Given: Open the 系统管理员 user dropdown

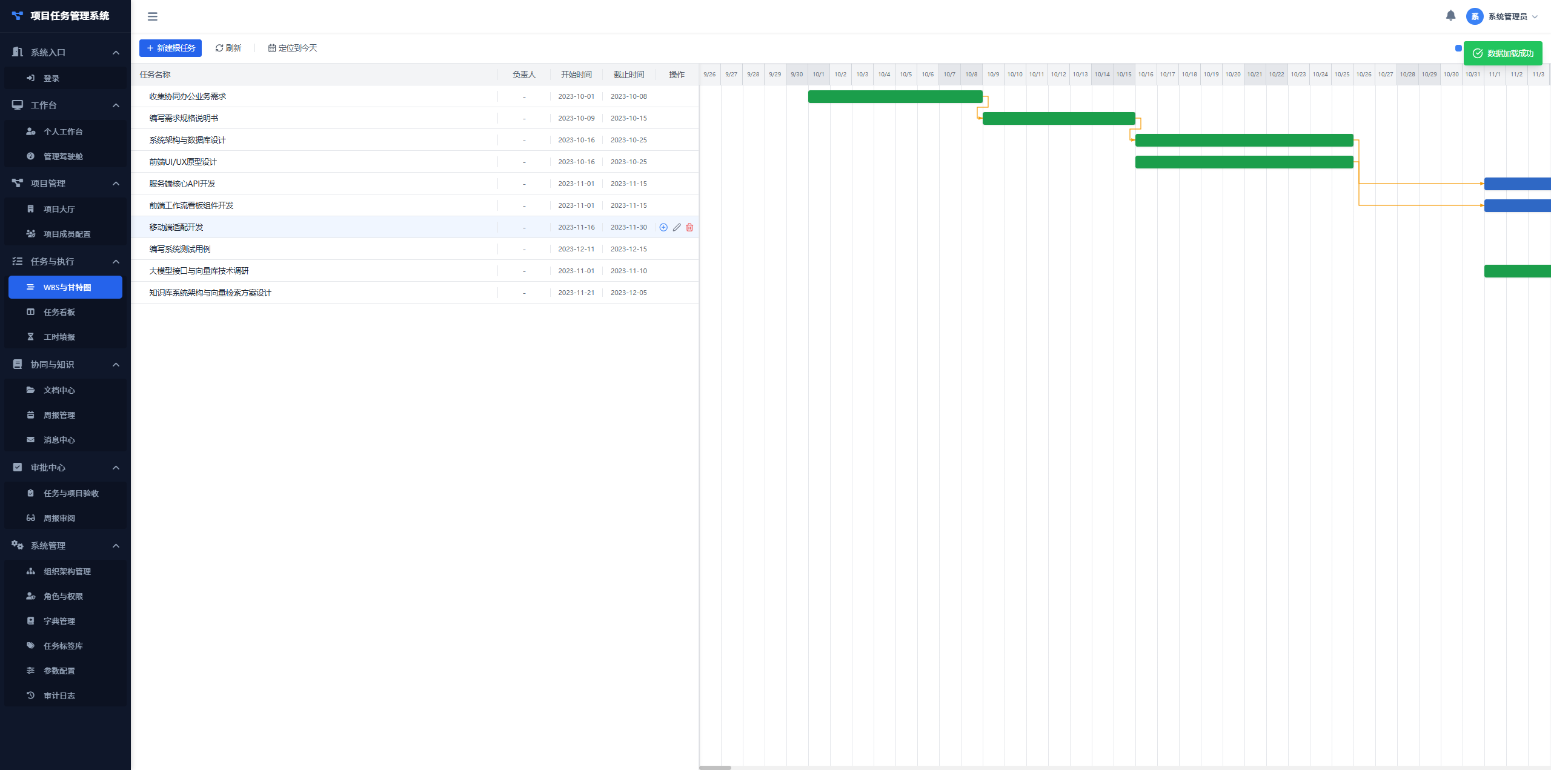Looking at the screenshot, I should tap(1503, 16).
